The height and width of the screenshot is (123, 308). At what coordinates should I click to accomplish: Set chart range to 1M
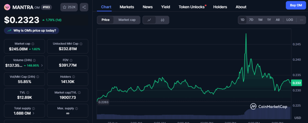(x=260, y=20)
